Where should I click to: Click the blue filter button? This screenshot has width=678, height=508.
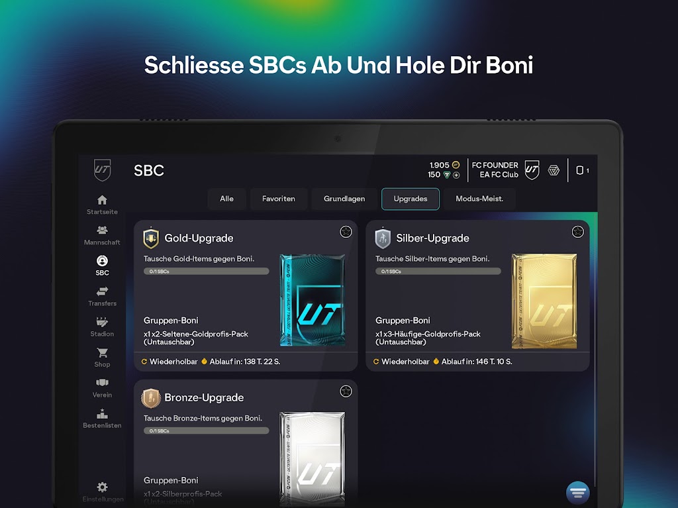pos(577,492)
